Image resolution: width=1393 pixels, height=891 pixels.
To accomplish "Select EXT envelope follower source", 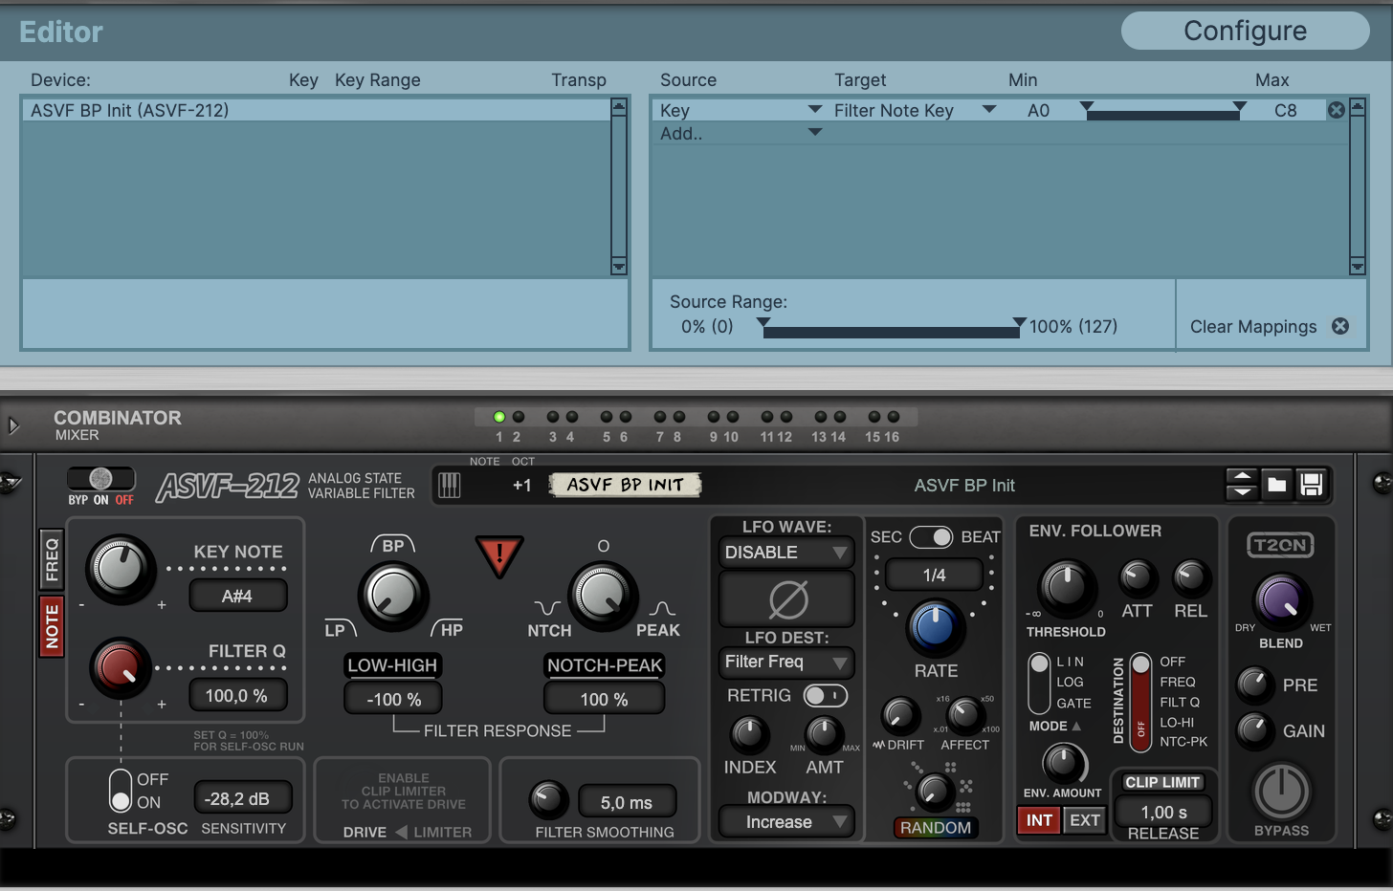I will [1084, 820].
